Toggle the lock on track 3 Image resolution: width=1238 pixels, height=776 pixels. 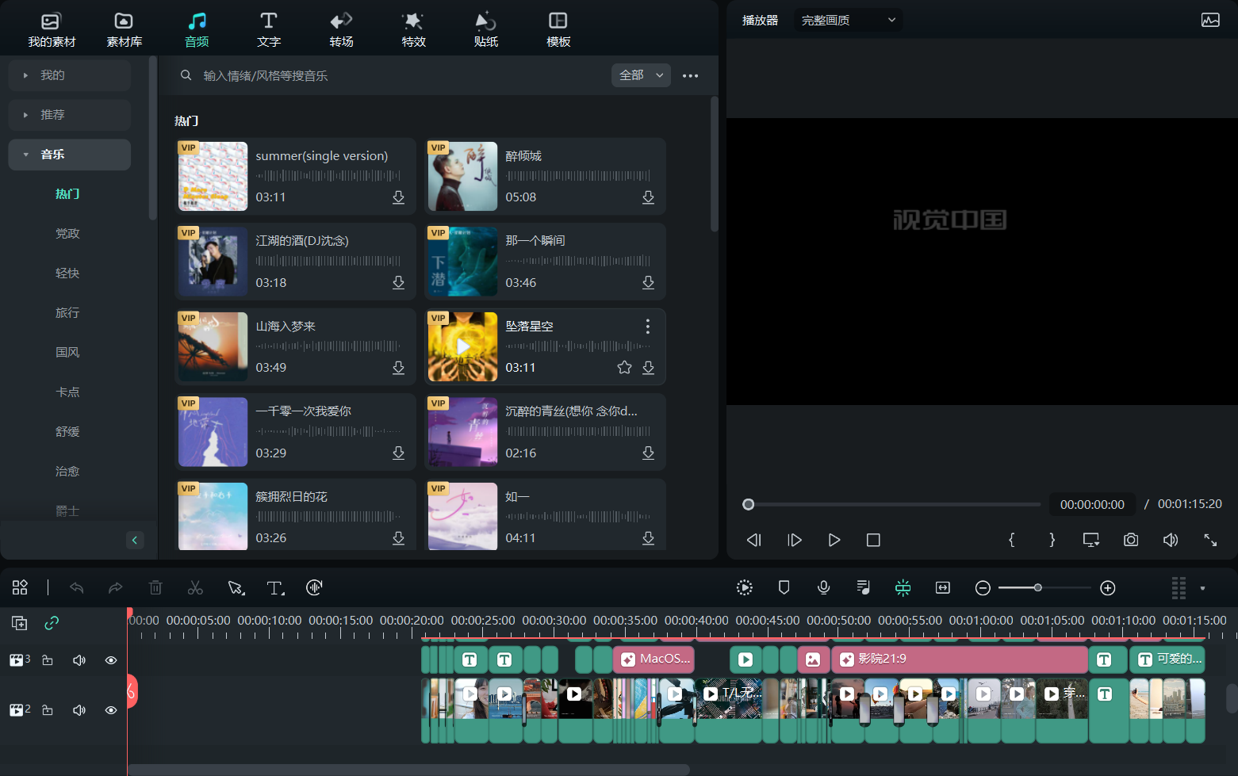click(x=48, y=660)
